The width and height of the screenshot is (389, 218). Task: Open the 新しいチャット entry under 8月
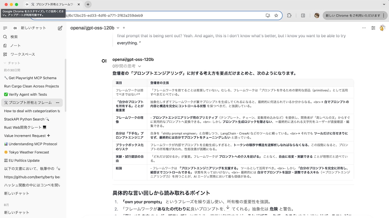coord(32,212)
